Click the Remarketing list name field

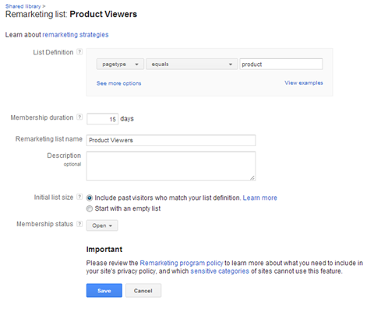click(x=171, y=140)
